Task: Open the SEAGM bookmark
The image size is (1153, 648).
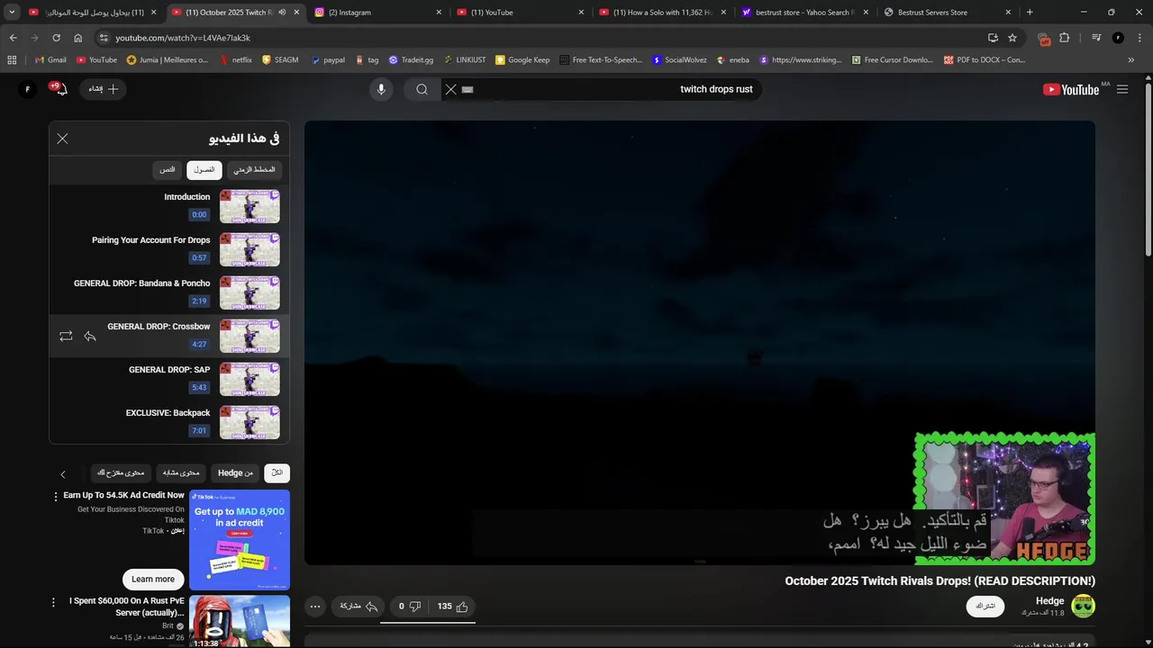Action: (280, 60)
